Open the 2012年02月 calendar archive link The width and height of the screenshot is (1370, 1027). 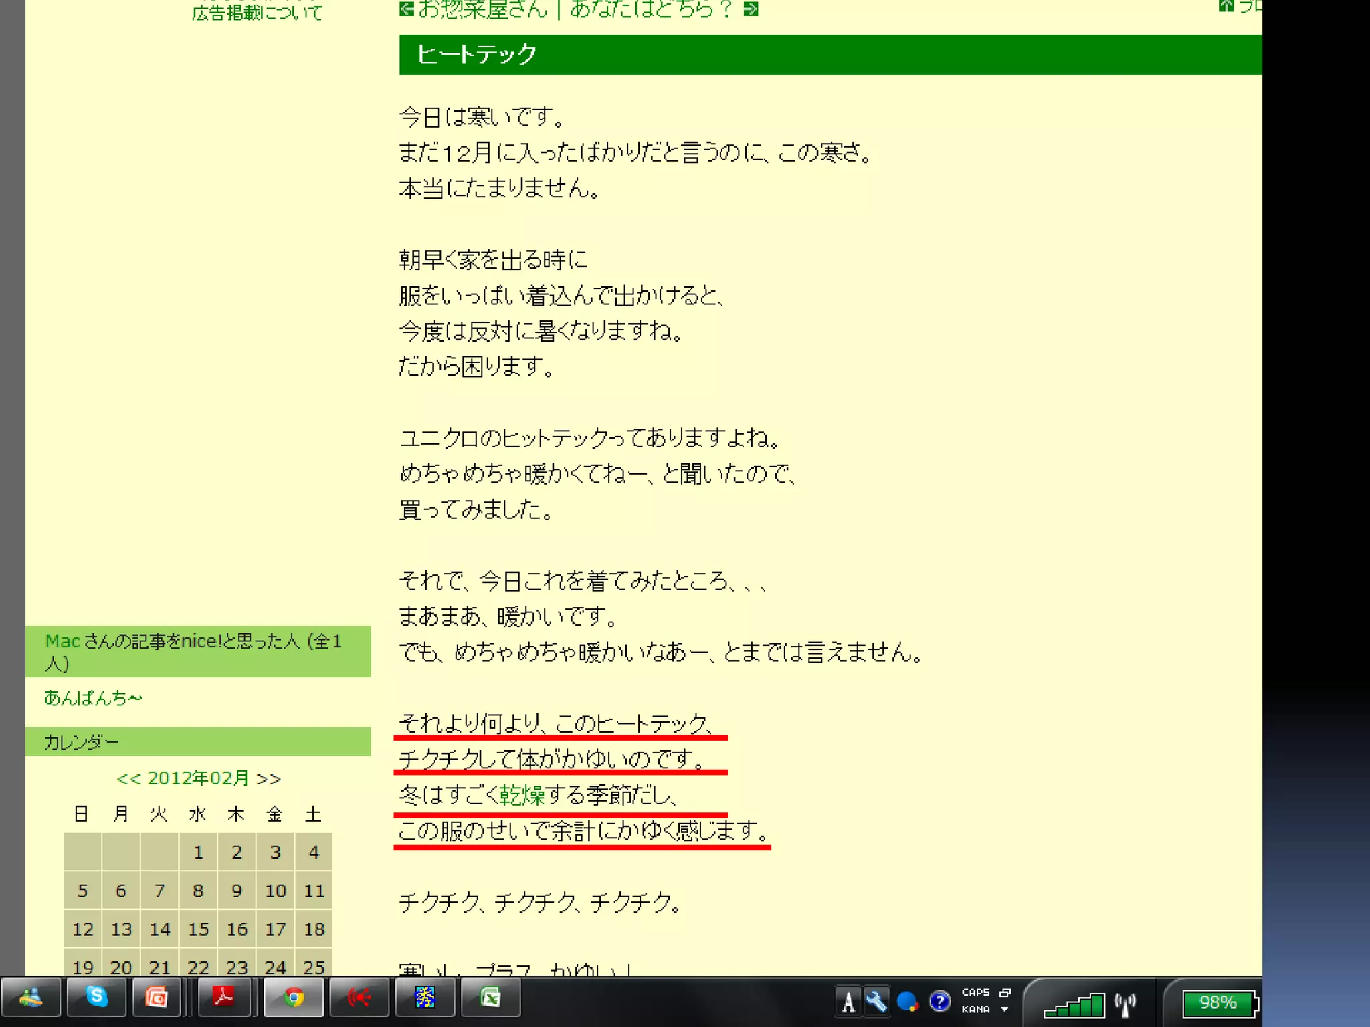(x=198, y=778)
